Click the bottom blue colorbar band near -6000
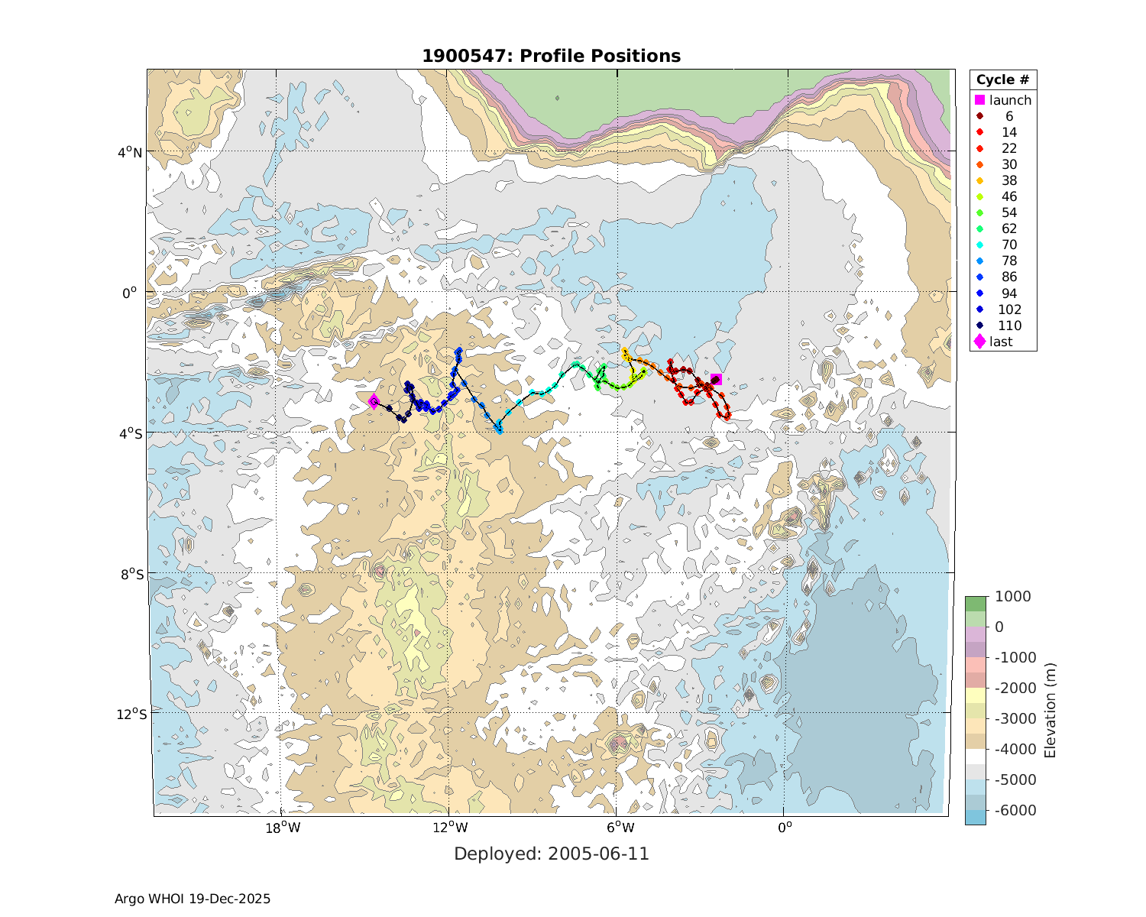 (975, 817)
